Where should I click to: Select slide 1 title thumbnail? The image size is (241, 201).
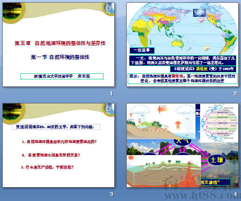point(59,45)
